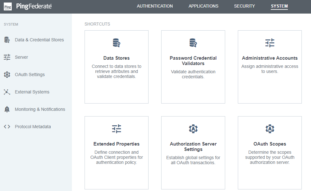Click the PingFederate product name in header
The image size is (311, 191).
(34, 6)
